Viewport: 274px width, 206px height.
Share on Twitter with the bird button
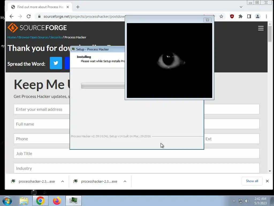click(x=56, y=63)
